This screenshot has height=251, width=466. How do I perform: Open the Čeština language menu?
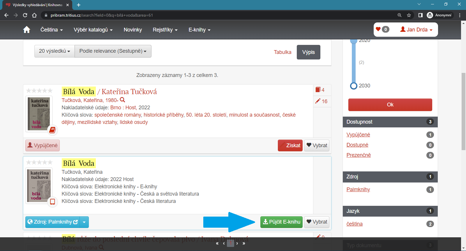52,30
